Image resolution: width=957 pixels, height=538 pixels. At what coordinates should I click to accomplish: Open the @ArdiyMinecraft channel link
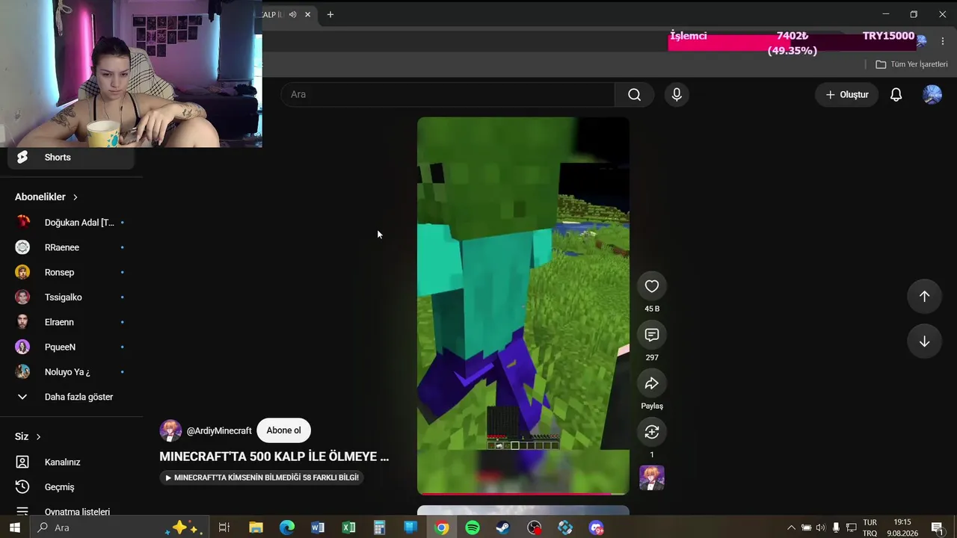219,431
